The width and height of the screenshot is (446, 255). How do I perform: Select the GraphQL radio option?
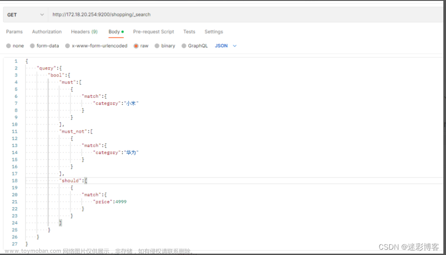(184, 46)
